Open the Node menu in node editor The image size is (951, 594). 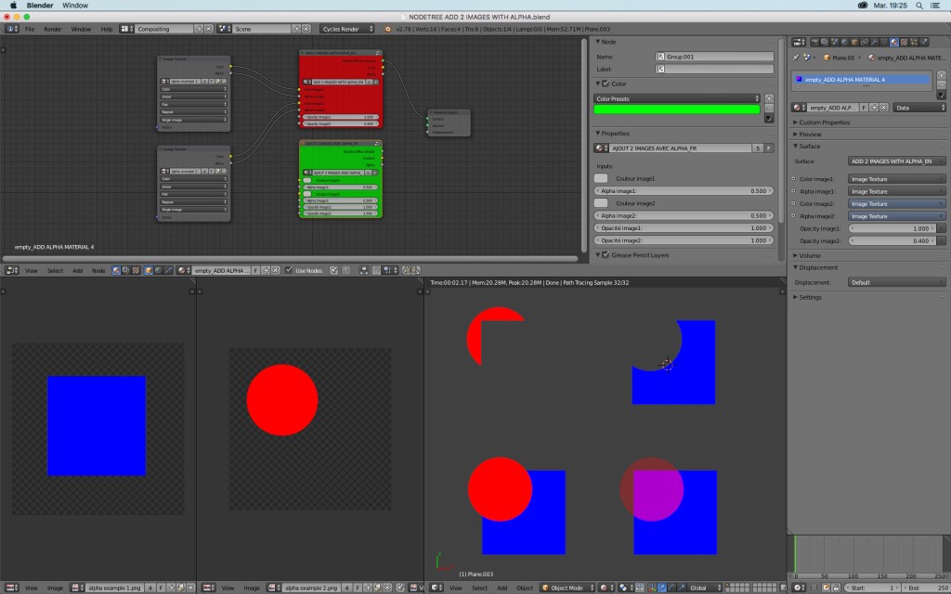(98, 270)
